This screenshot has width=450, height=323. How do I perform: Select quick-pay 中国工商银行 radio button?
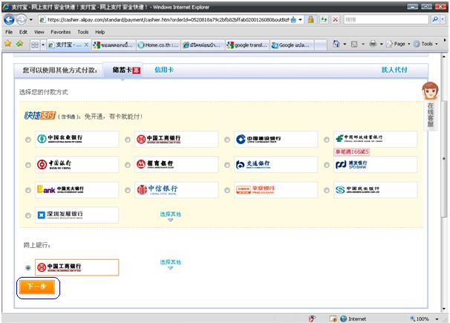tap(128, 140)
